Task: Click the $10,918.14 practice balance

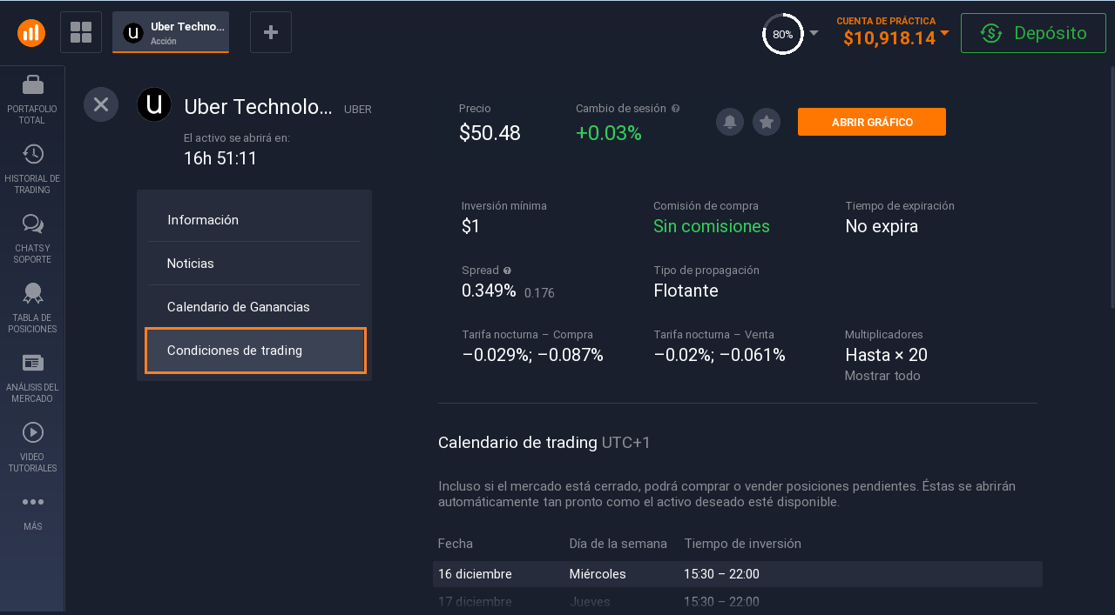Action: click(x=889, y=37)
